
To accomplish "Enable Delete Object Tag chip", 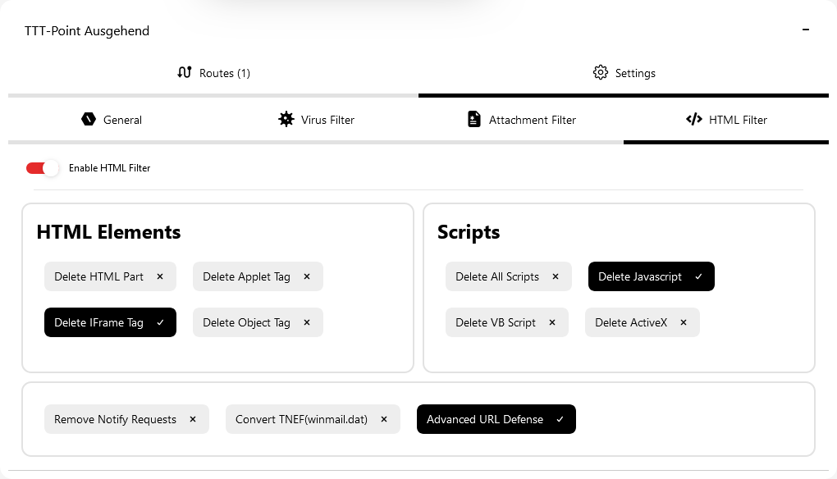I will point(257,323).
